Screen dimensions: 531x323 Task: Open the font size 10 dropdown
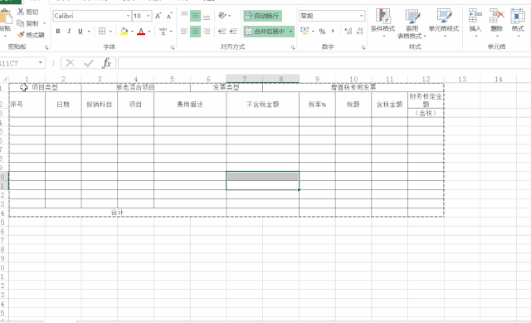148,16
